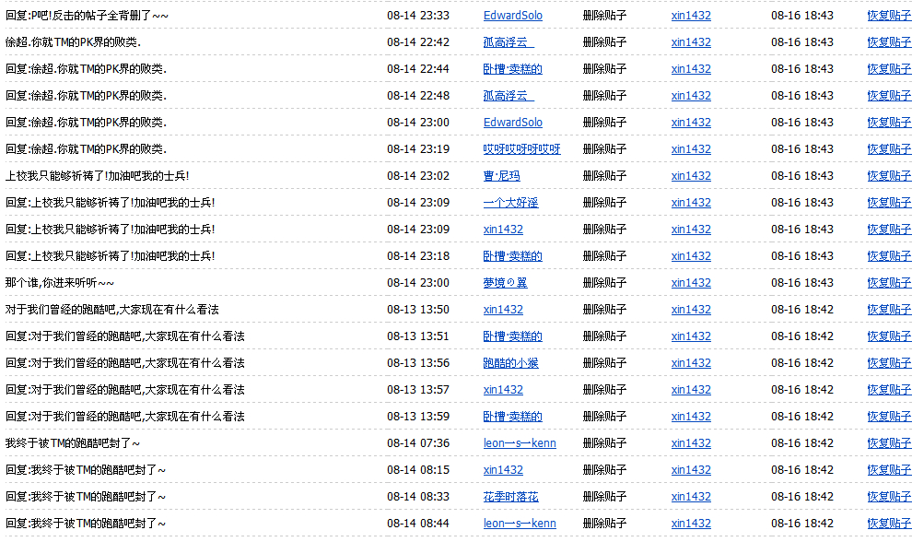Click the author 梦境の翼 link
The width and height of the screenshot is (912, 542).
[505, 284]
